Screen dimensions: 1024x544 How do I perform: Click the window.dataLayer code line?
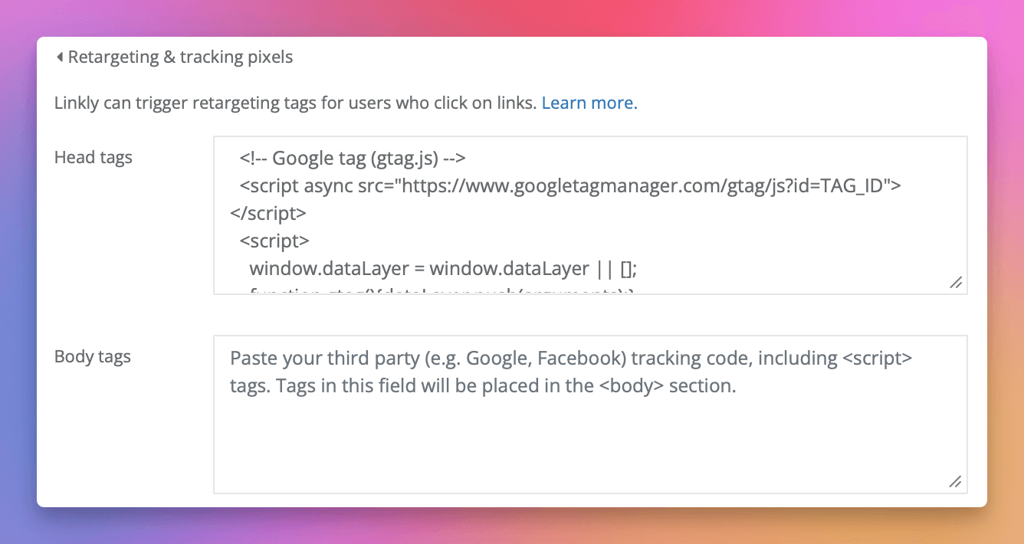[445, 268]
